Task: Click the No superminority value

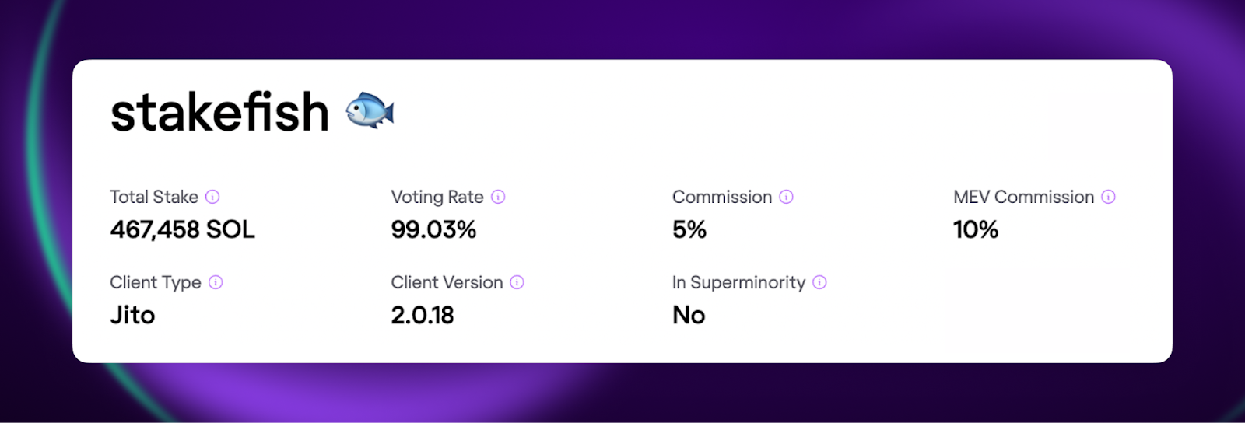Action: point(689,315)
